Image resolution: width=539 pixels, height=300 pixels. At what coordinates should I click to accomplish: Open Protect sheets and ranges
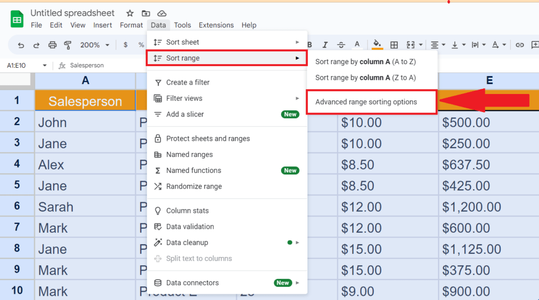(x=227, y=139)
